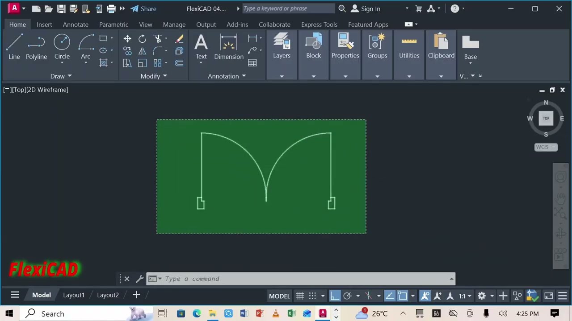Viewport: 572px width, 321px height.
Task: Click MODEL space button in status bar
Action: pyautogui.click(x=279, y=296)
